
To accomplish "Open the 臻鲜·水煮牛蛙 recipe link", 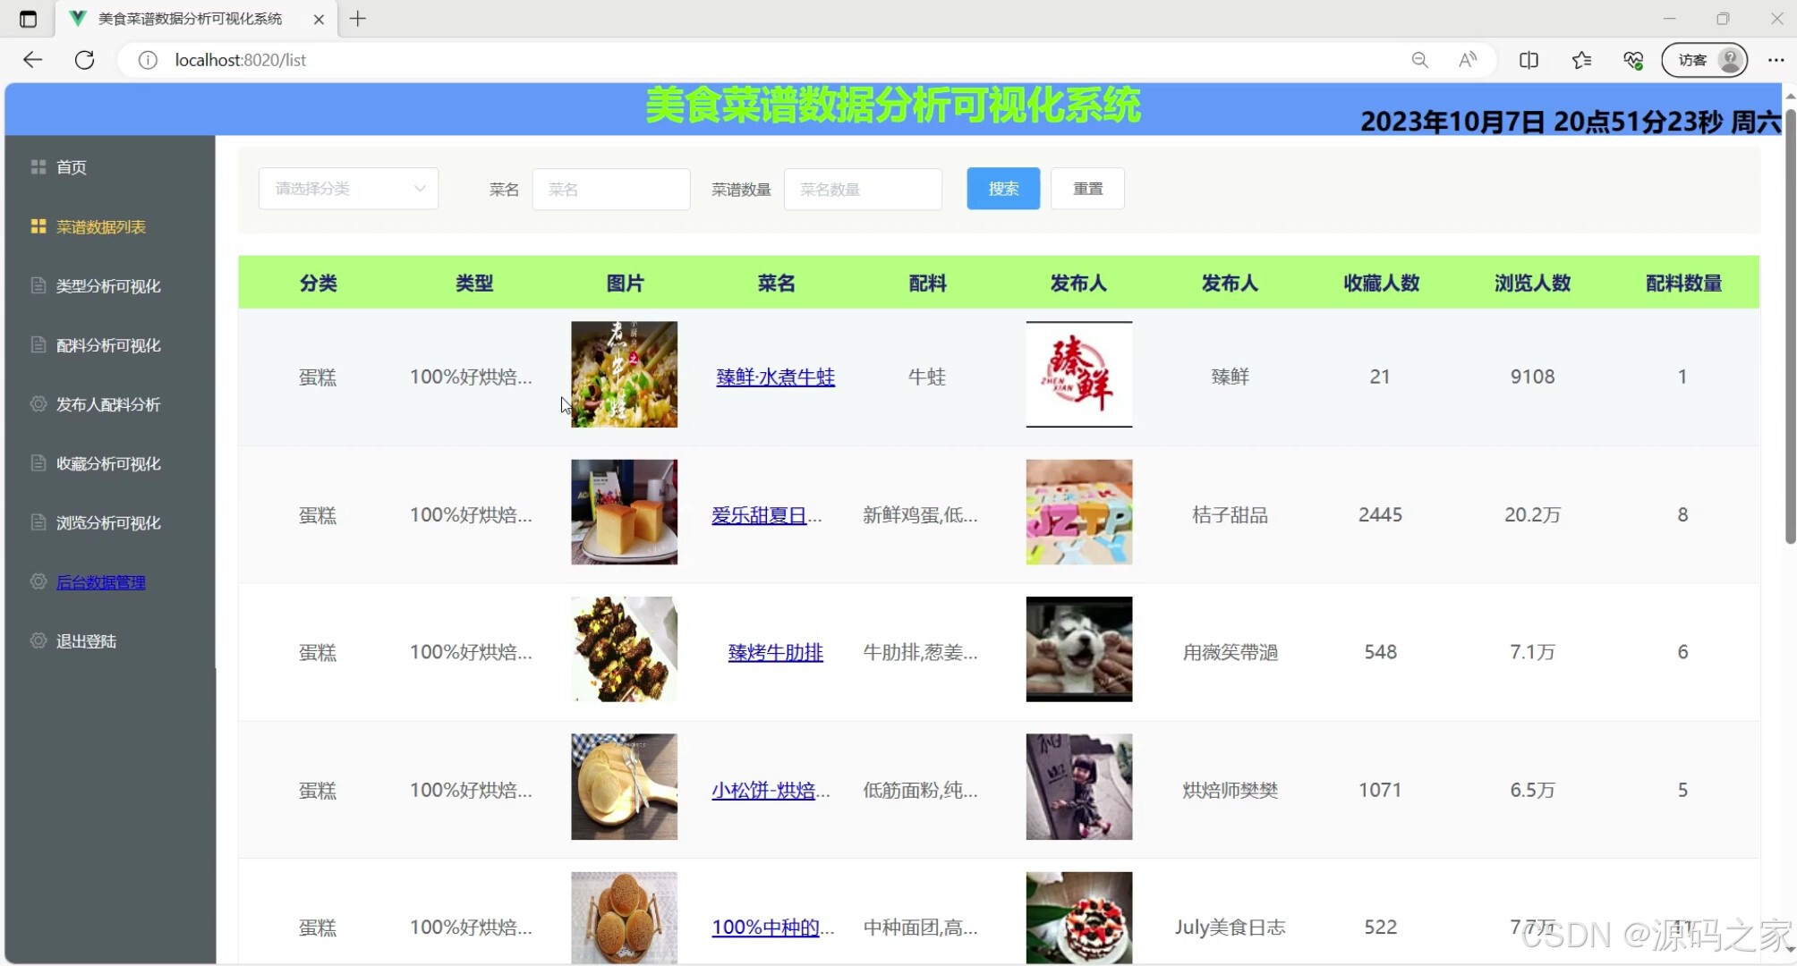I will [775, 377].
